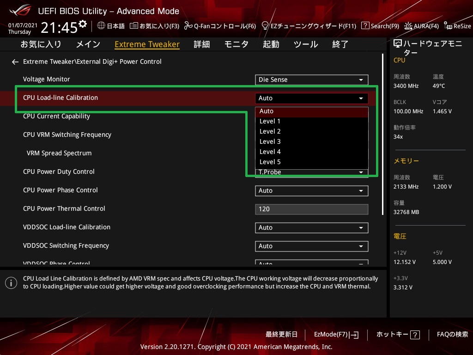This screenshot has width=473, height=355.
Task: Open CPU Power Phase Control dropdown
Action: pos(312,191)
